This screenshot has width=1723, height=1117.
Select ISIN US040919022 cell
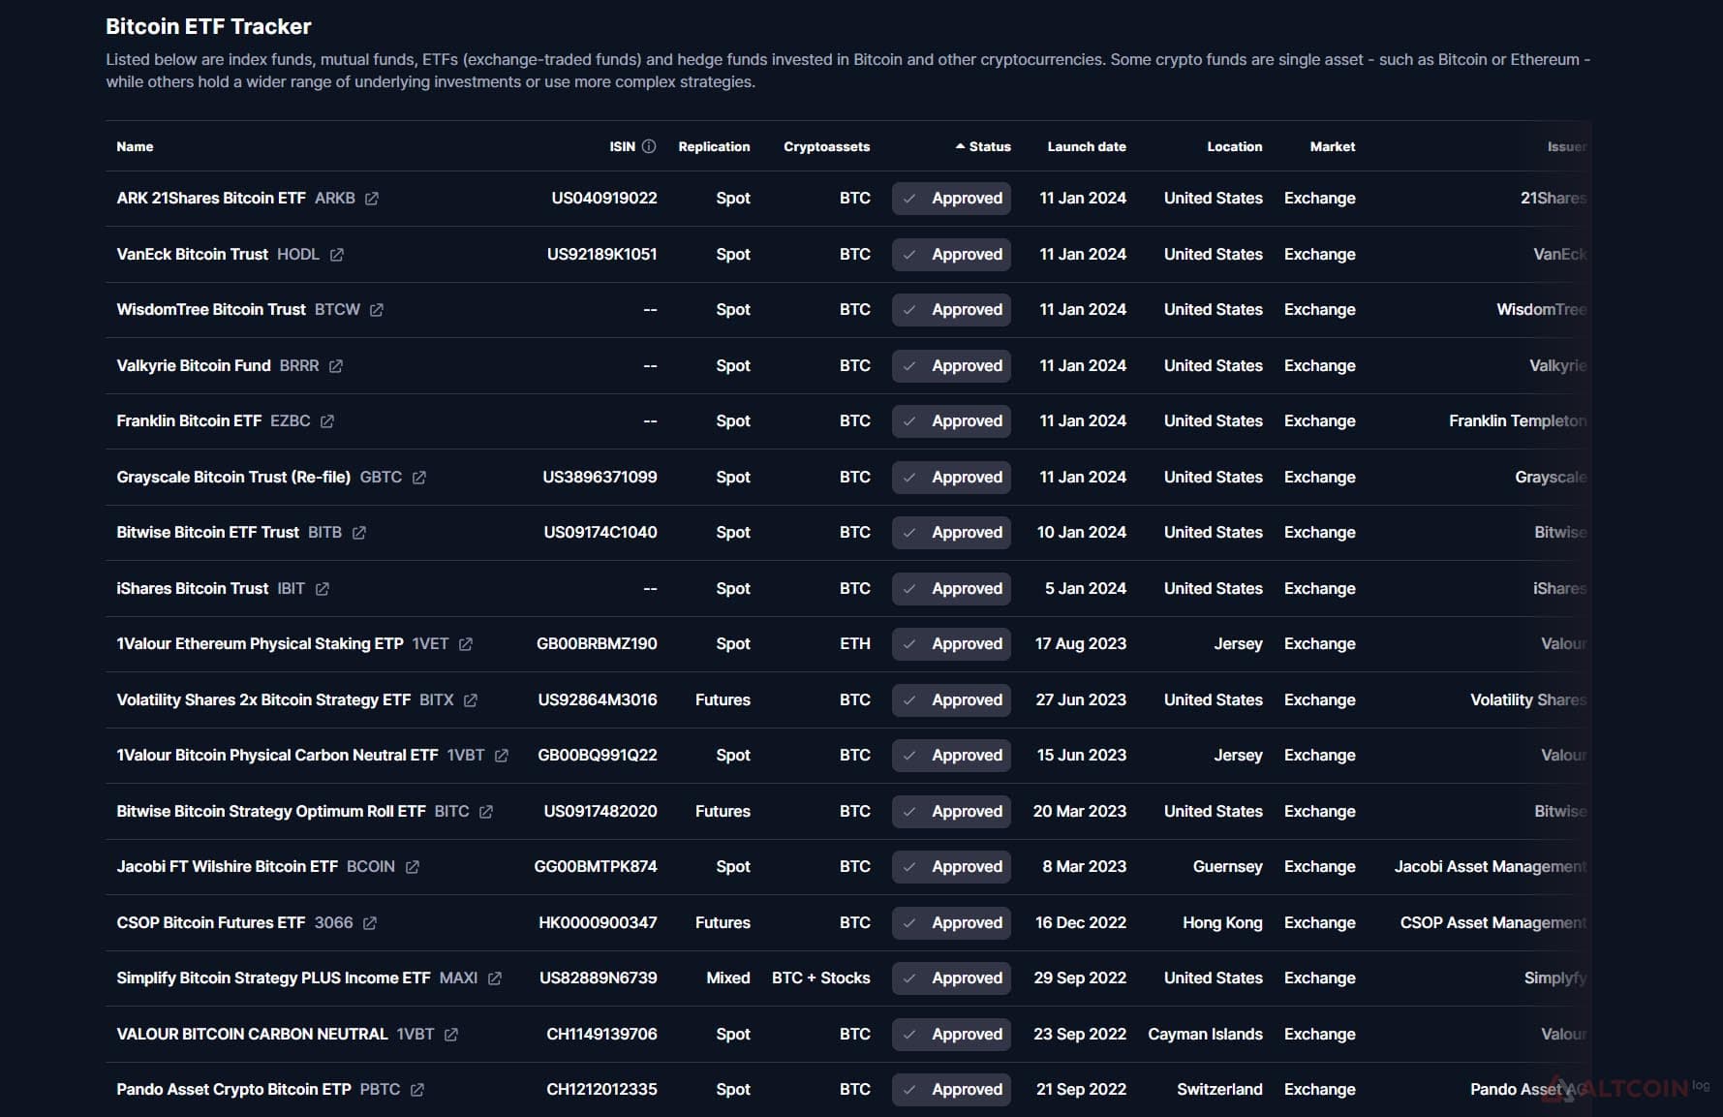pos(604,198)
